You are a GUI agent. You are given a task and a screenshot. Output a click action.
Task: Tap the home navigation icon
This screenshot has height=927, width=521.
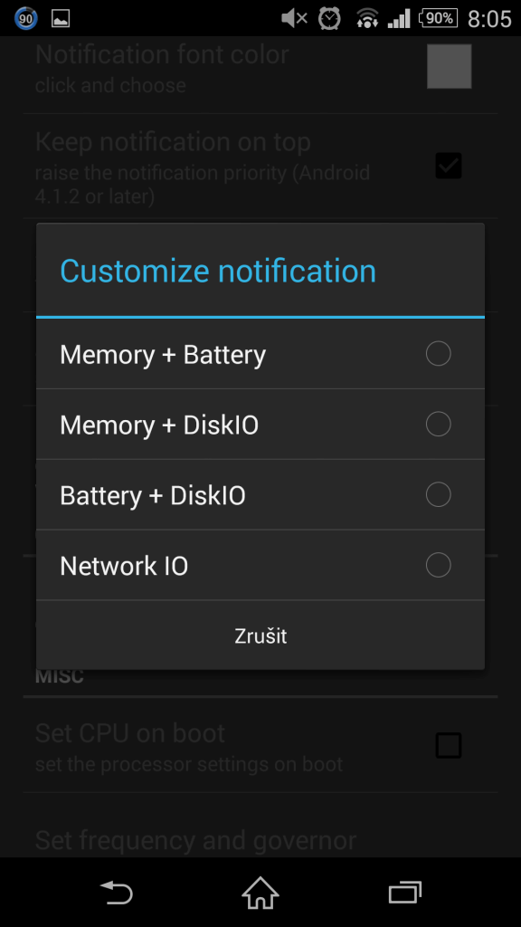click(260, 892)
